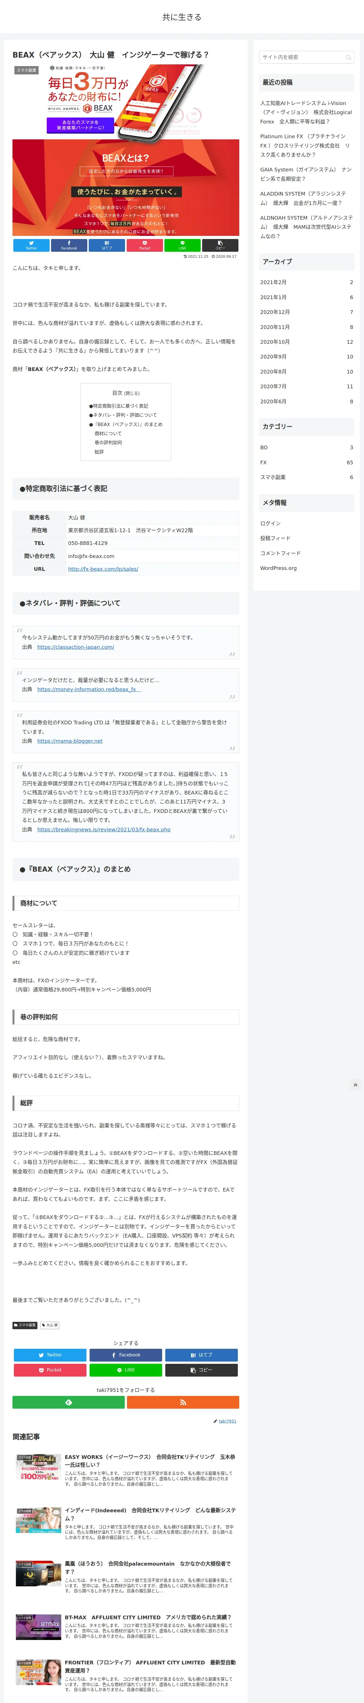The image size is (364, 1703).
Task: Share via LINE from top share bar
Action: point(182,245)
